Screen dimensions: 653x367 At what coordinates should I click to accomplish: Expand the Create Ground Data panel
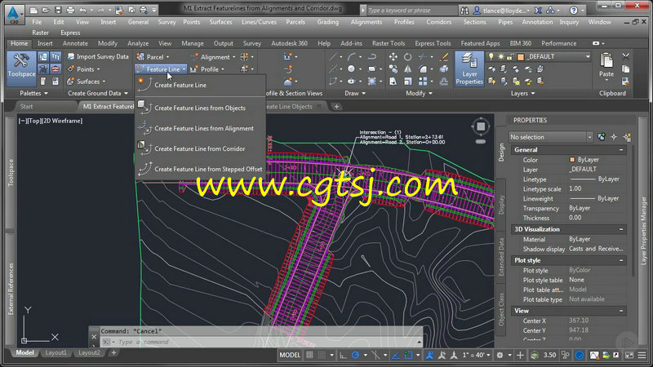(98, 93)
